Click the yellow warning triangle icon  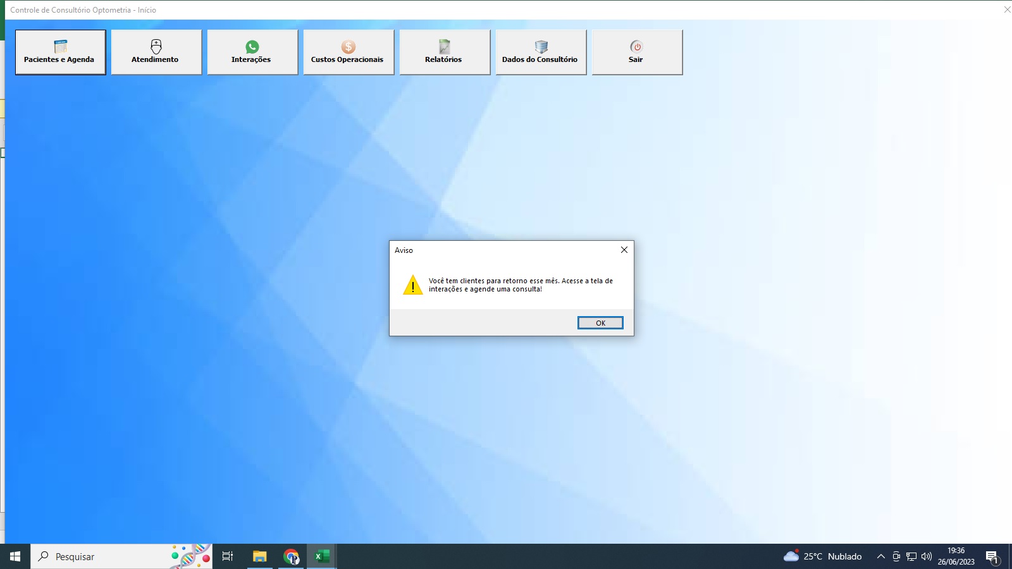tap(413, 284)
